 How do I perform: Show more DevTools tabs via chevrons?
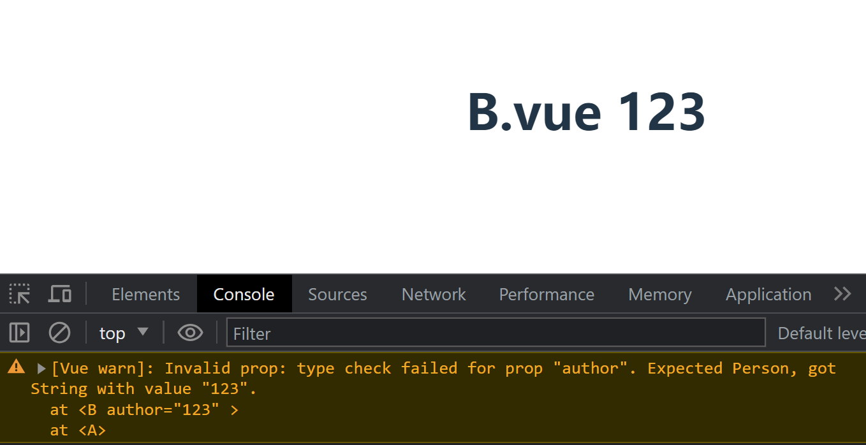coord(842,294)
